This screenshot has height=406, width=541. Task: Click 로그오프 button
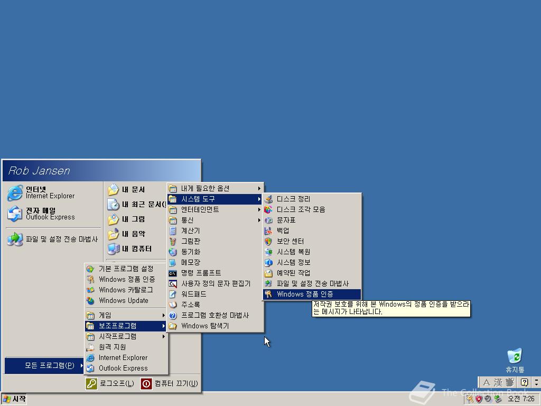[110, 384]
